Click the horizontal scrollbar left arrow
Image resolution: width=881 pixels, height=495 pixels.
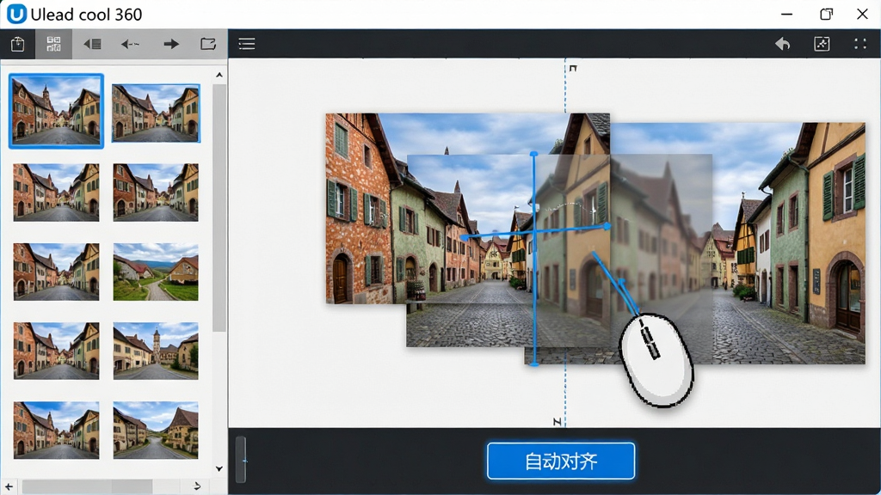click(x=9, y=486)
